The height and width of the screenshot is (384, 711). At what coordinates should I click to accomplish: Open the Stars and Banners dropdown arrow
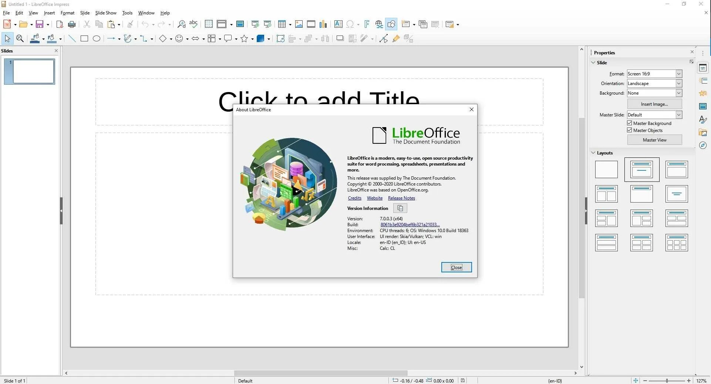point(252,39)
